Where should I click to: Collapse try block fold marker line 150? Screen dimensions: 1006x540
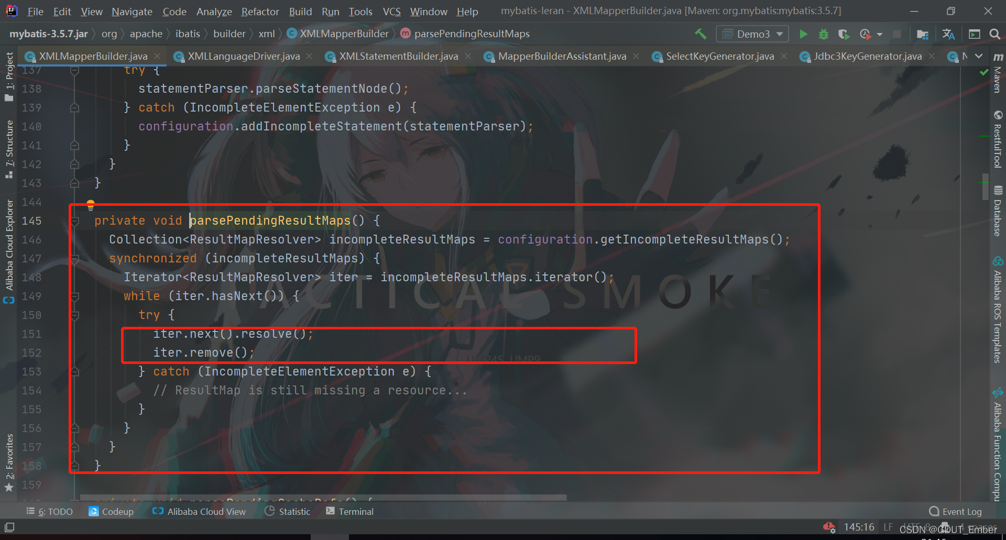(x=74, y=315)
